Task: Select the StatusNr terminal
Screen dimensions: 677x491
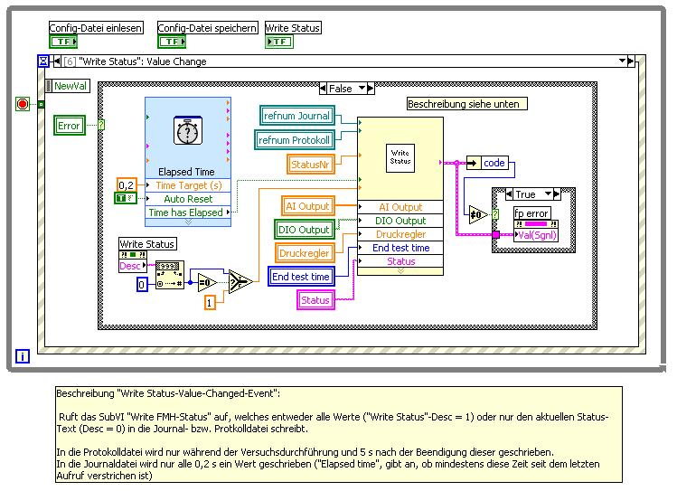Action: point(310,165)
